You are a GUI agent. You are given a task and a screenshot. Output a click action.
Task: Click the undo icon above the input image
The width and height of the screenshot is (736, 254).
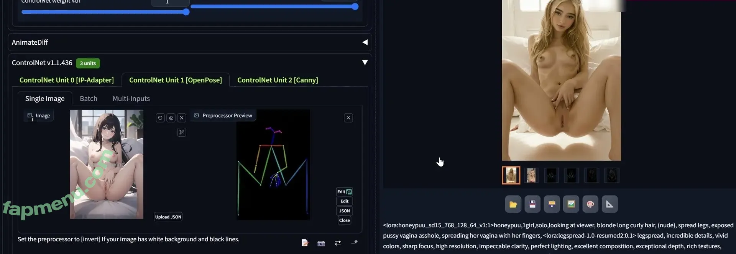click(x=160, y=118)
